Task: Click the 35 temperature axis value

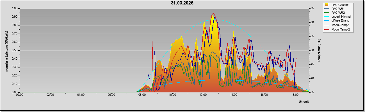Action: click(312, 92)
